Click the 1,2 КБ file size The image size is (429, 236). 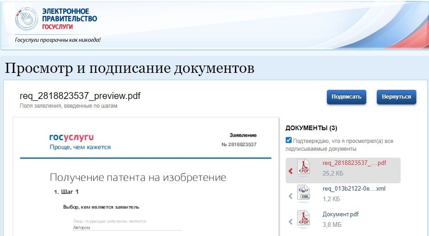pos(331,199)
